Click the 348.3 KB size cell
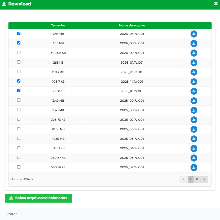The image size is (220, 220). pyautogui.click(x=58, y=148)
